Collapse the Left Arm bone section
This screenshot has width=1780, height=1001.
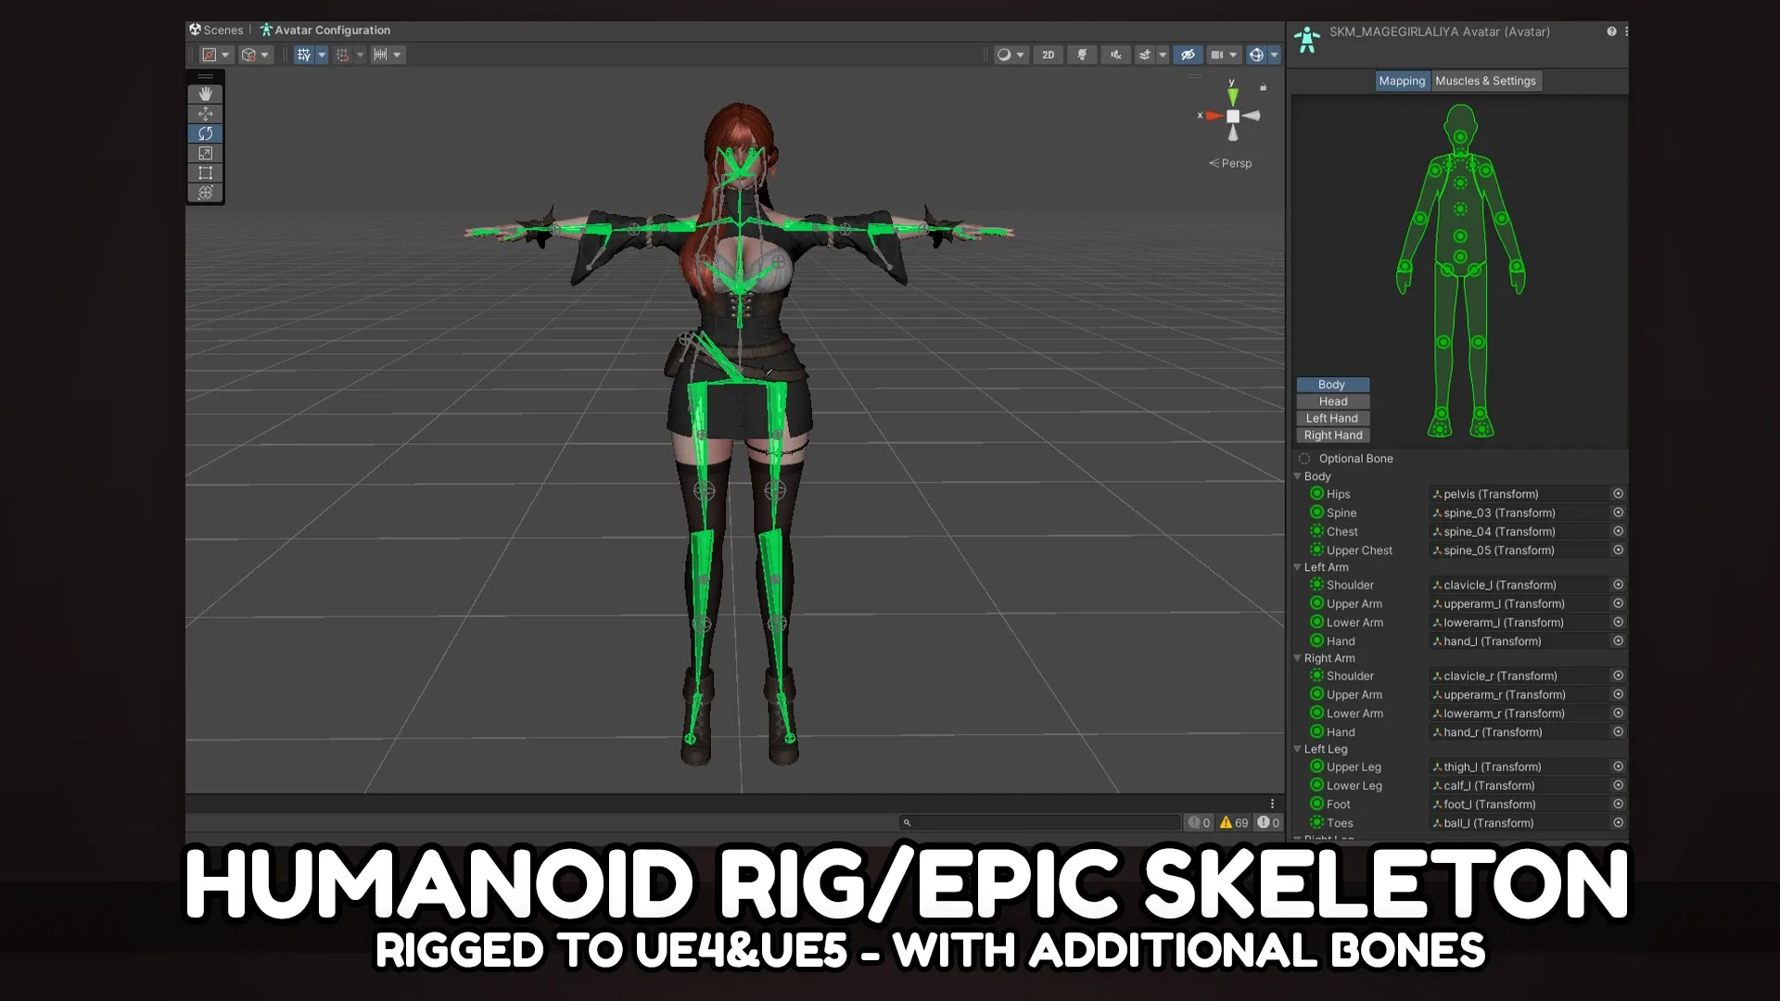point(1298,567)
